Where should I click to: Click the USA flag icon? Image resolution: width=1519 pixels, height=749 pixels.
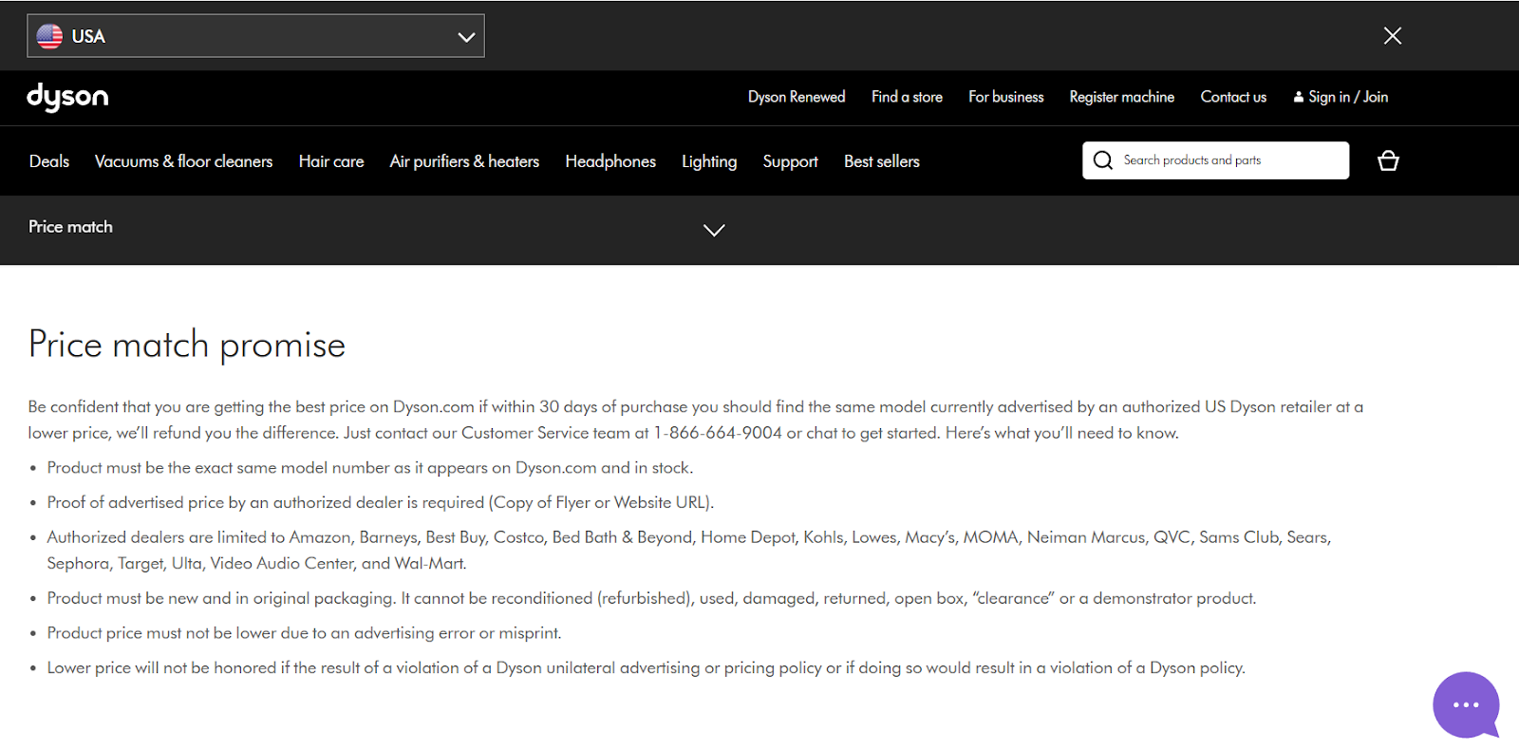pos(49,36)
